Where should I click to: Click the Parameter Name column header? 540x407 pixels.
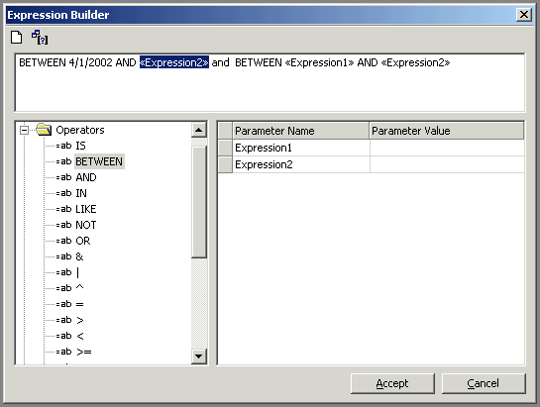[x=300, y=131]
